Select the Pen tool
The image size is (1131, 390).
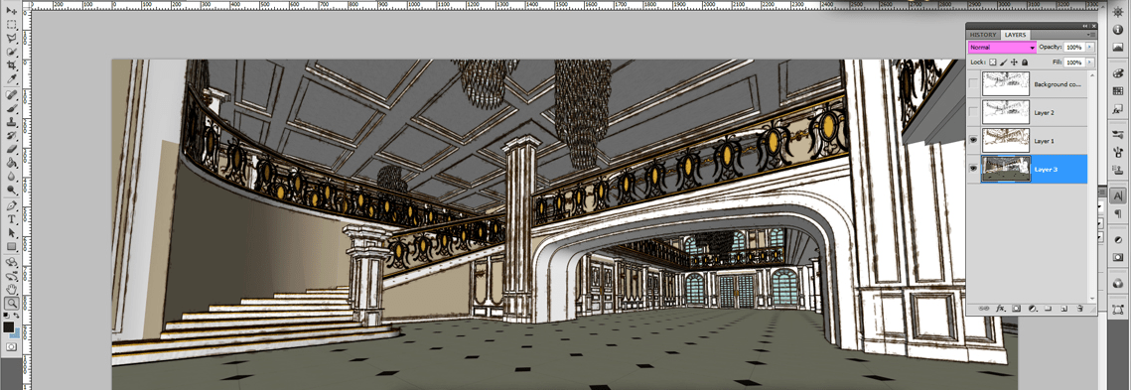pyautogui.click(x=12, y=206)
